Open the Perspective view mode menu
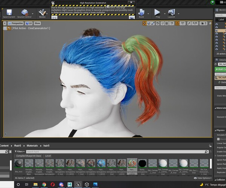226x188 pixels. coord(15,23)
